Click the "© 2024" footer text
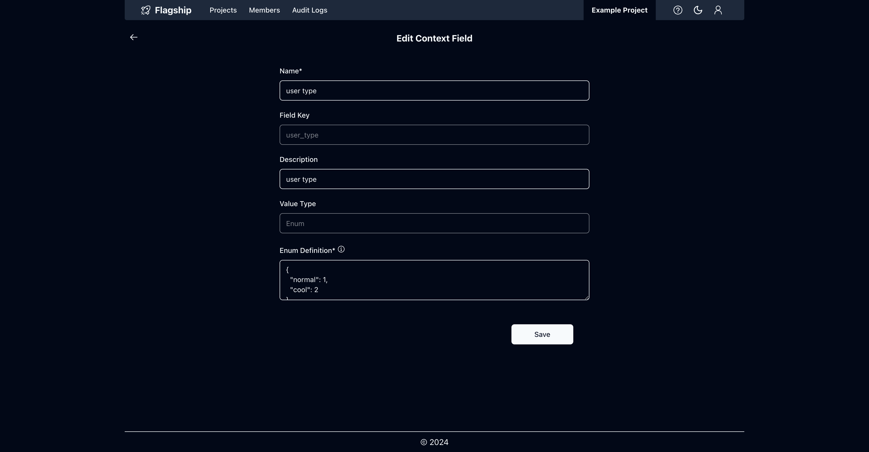The width and height of the screenshot is (869, 452). 434,442
